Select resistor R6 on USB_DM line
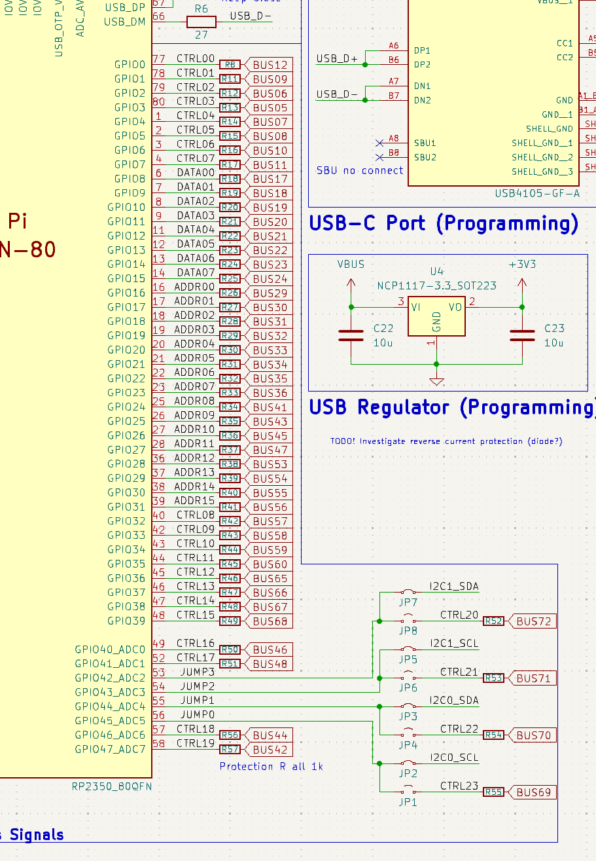This screenshot has height=861, width=596. click(x=201, y=22)
